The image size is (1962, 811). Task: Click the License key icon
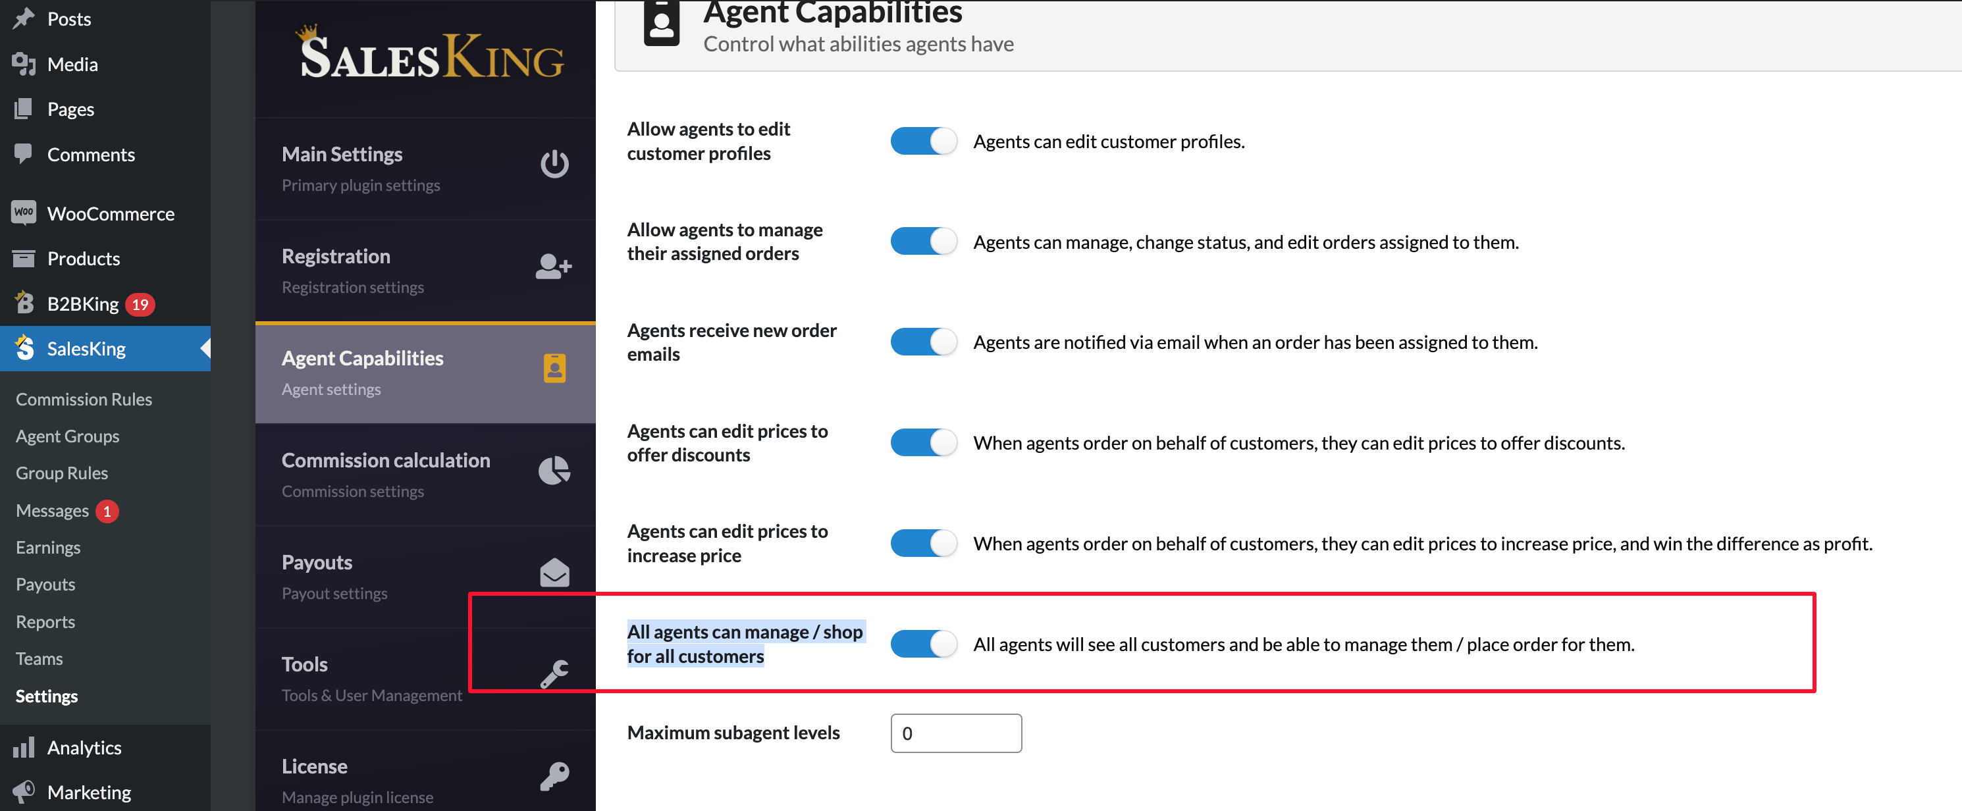pyautogui.click(x=554, y=777)
